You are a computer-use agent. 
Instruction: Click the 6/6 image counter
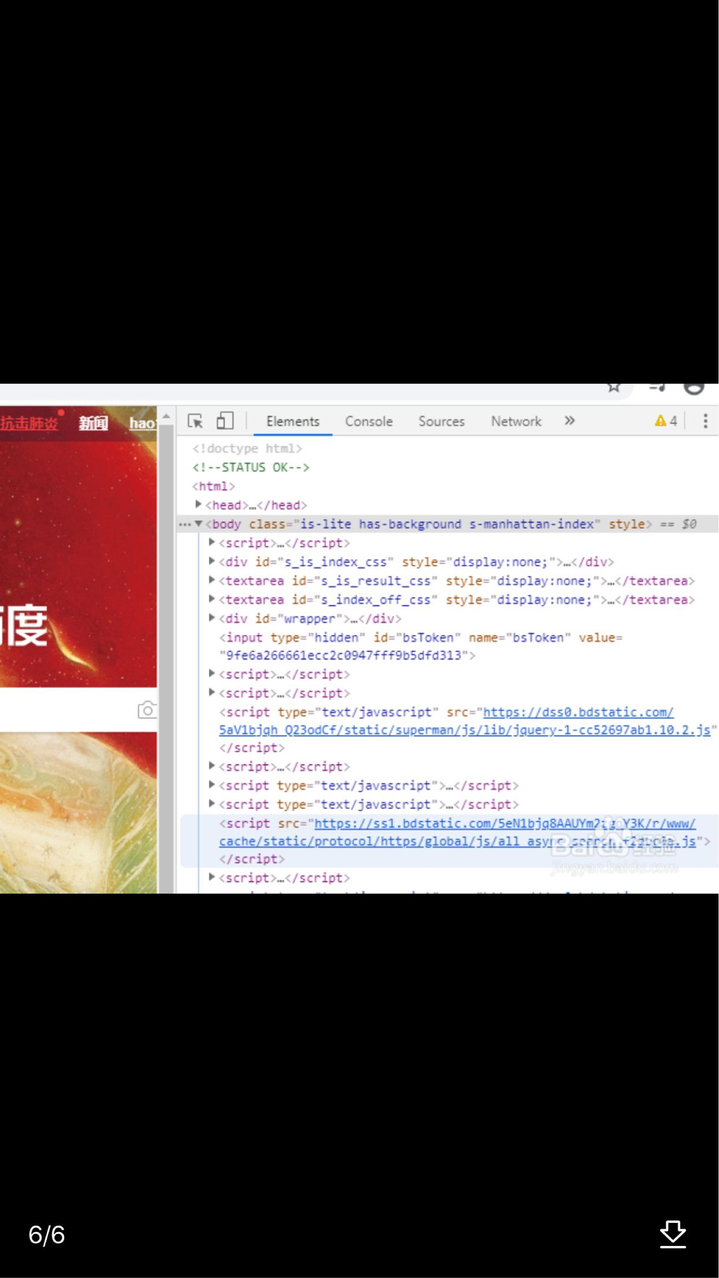coord(46,1234)
